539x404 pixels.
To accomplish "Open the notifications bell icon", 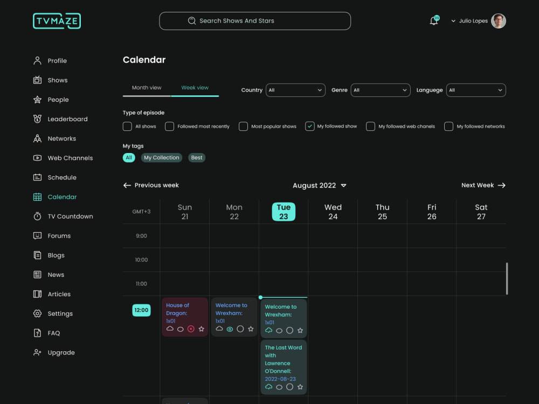I will (x=434, y=21).
